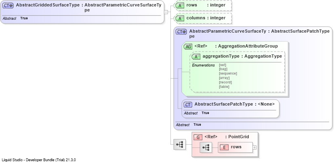334x162 pixels.
Task: Select the rows element name in PointGrid
Action: point(236,147)
